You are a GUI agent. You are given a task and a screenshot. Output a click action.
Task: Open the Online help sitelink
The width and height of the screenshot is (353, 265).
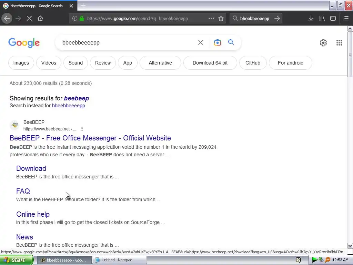pos(33,214)
